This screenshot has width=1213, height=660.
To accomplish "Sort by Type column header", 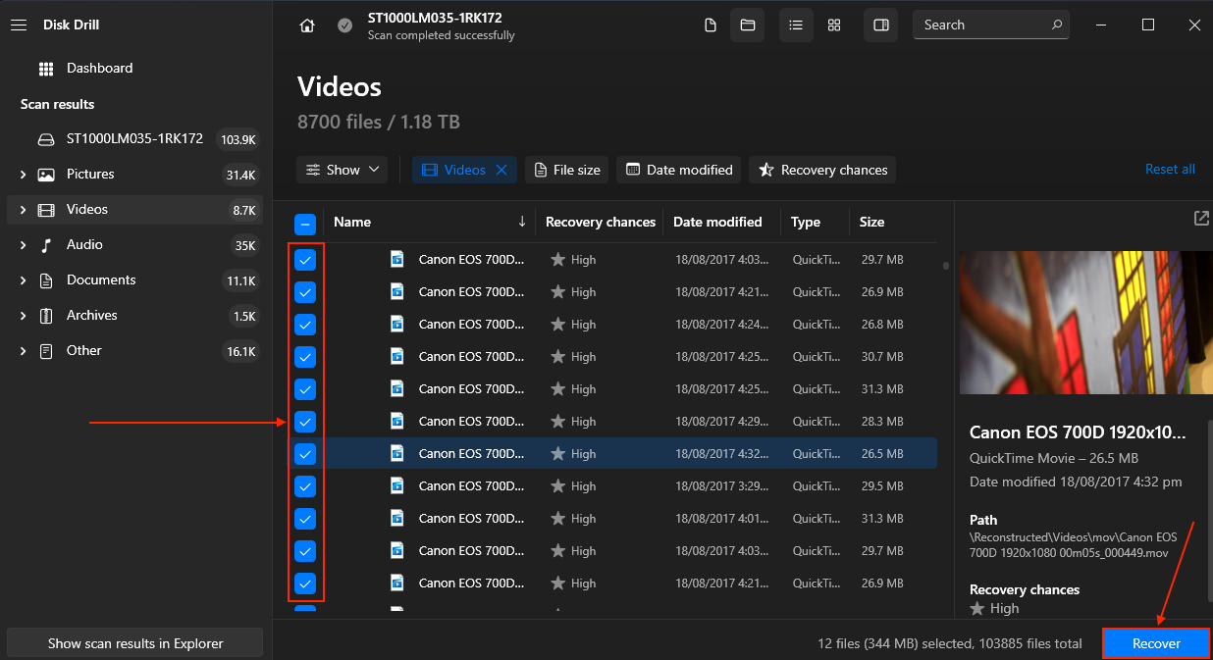I will click(806, 222).
